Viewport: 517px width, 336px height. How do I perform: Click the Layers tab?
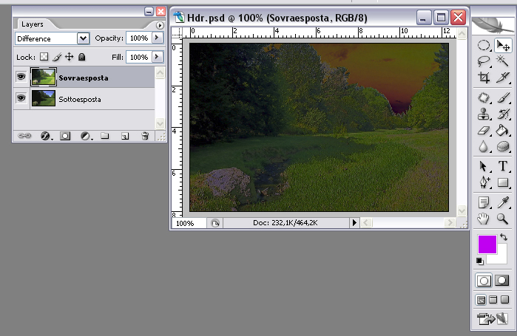click(x=33, y=24)
